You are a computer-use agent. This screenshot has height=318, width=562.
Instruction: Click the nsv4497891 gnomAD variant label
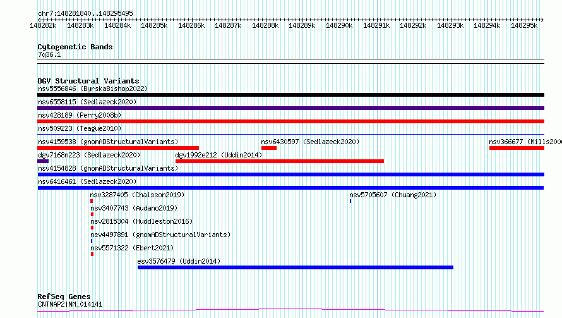coord(160,235)
